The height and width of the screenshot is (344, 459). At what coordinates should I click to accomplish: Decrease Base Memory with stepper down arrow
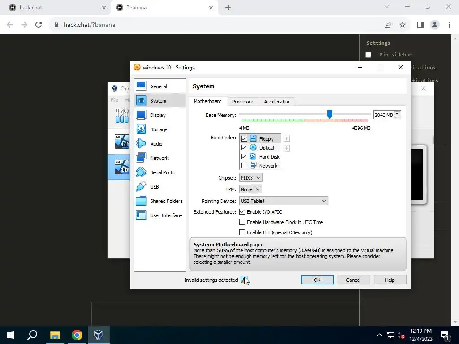point(397,117)
